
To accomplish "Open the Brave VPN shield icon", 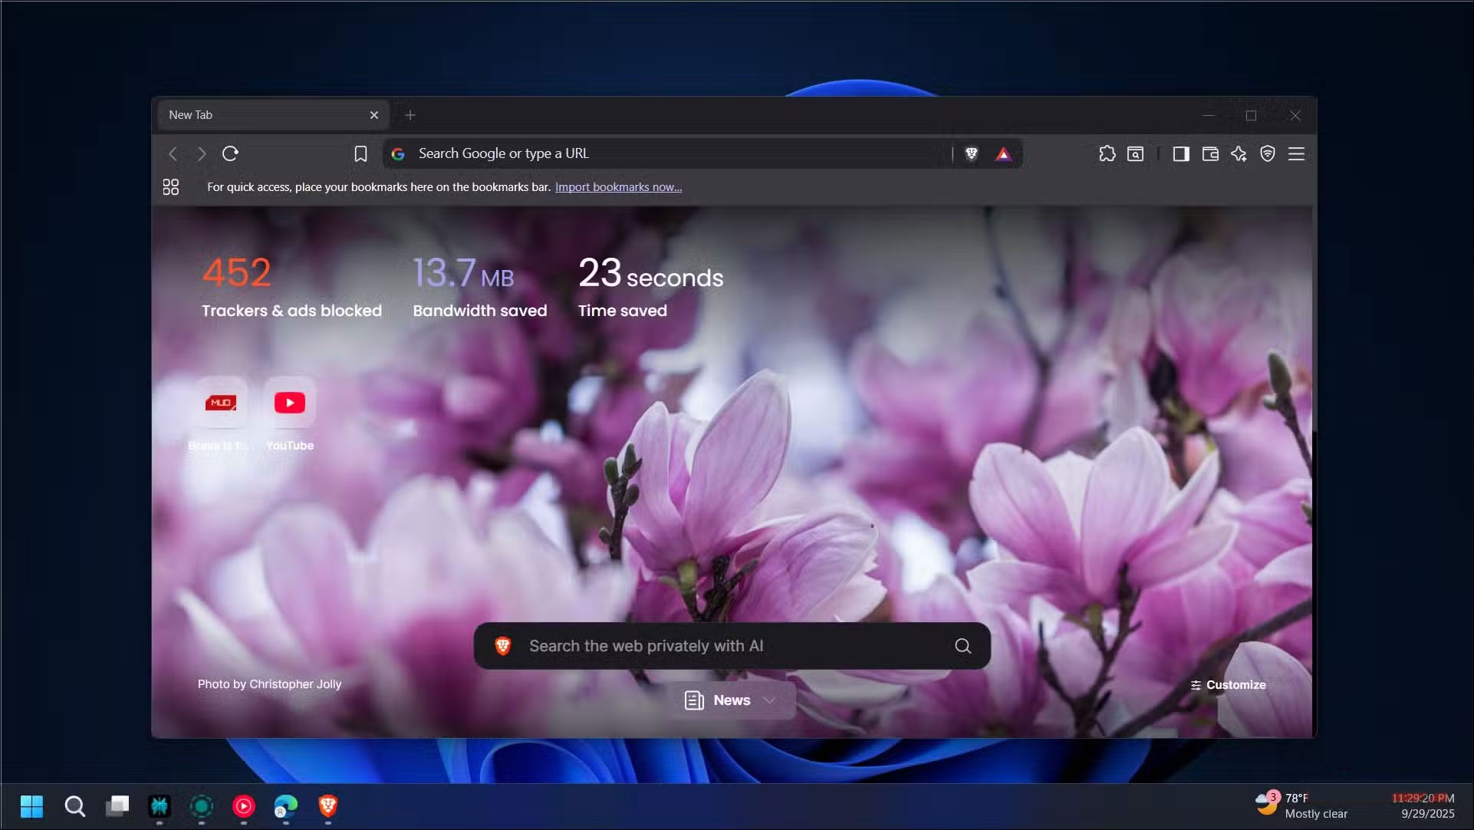I will [1267, 153].
